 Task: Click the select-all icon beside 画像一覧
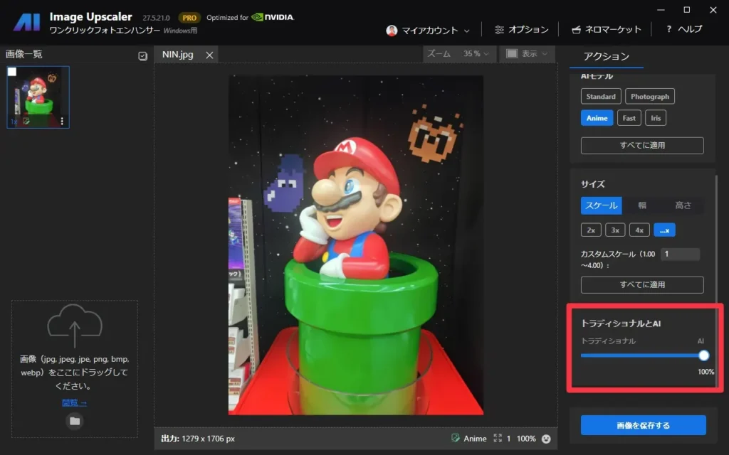click(x=142, y=56)
